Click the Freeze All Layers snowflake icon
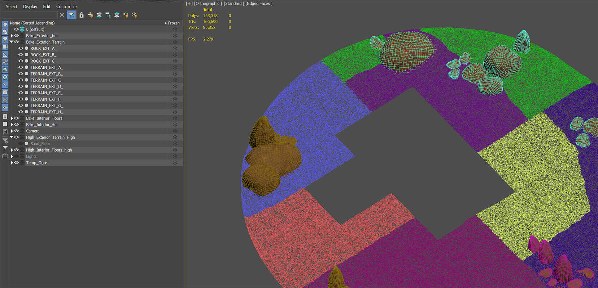 [134, 15]
